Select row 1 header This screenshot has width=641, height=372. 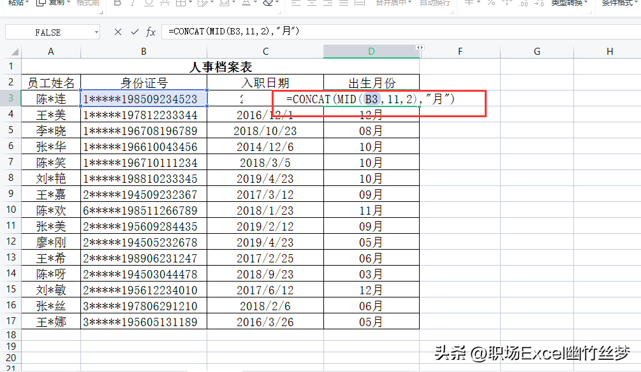point(11,66)
